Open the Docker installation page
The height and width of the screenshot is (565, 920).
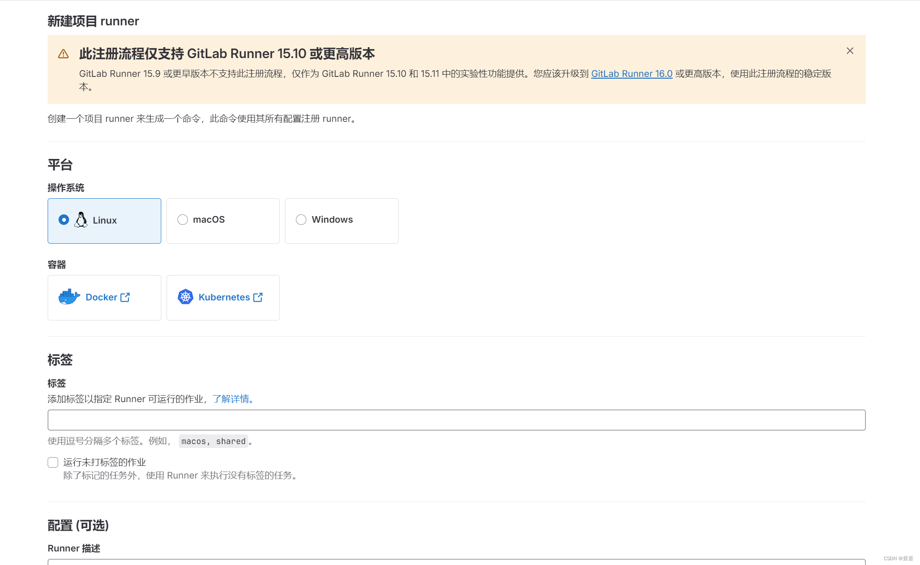point(101,297)
